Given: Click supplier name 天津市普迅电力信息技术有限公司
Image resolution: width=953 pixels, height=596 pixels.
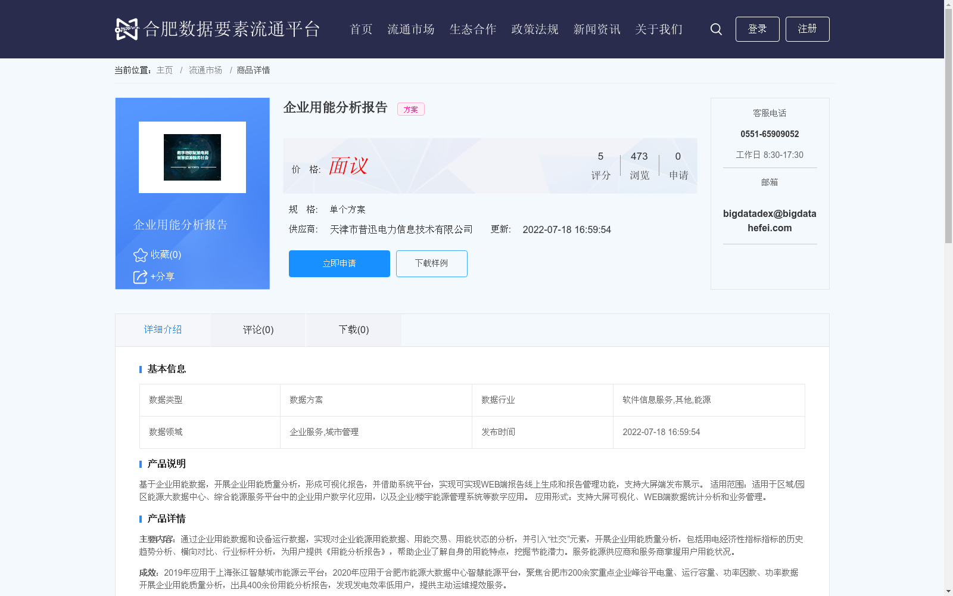Looking at the screenshot, I should 401,229.
